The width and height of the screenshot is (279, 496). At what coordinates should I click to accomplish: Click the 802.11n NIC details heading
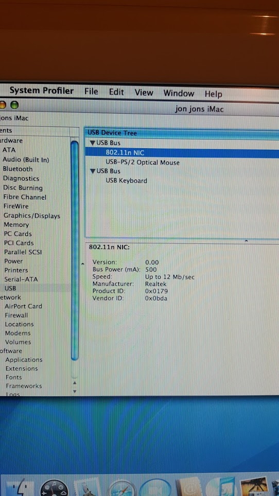[109, 247]
